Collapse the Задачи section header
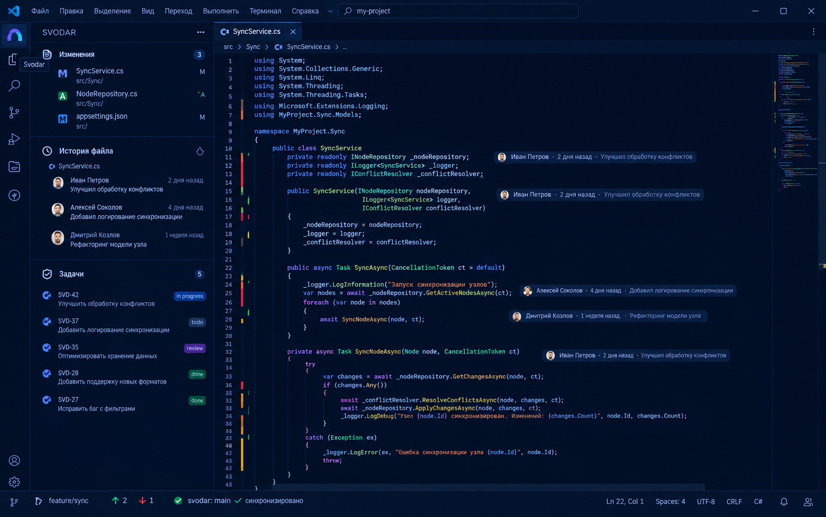826x517 pixels. pos(123,274)
